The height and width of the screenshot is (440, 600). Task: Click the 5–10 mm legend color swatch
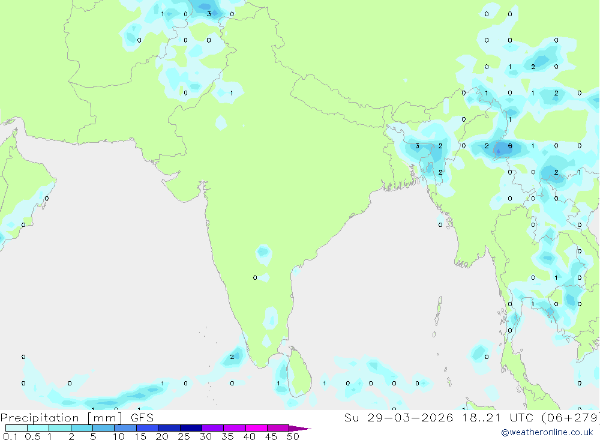click(104, 428)
